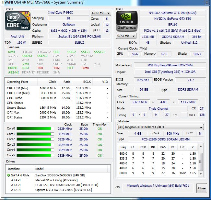Select the 800.0 XMP timing row
Screen dimensions: 211x200
point(158,173)
